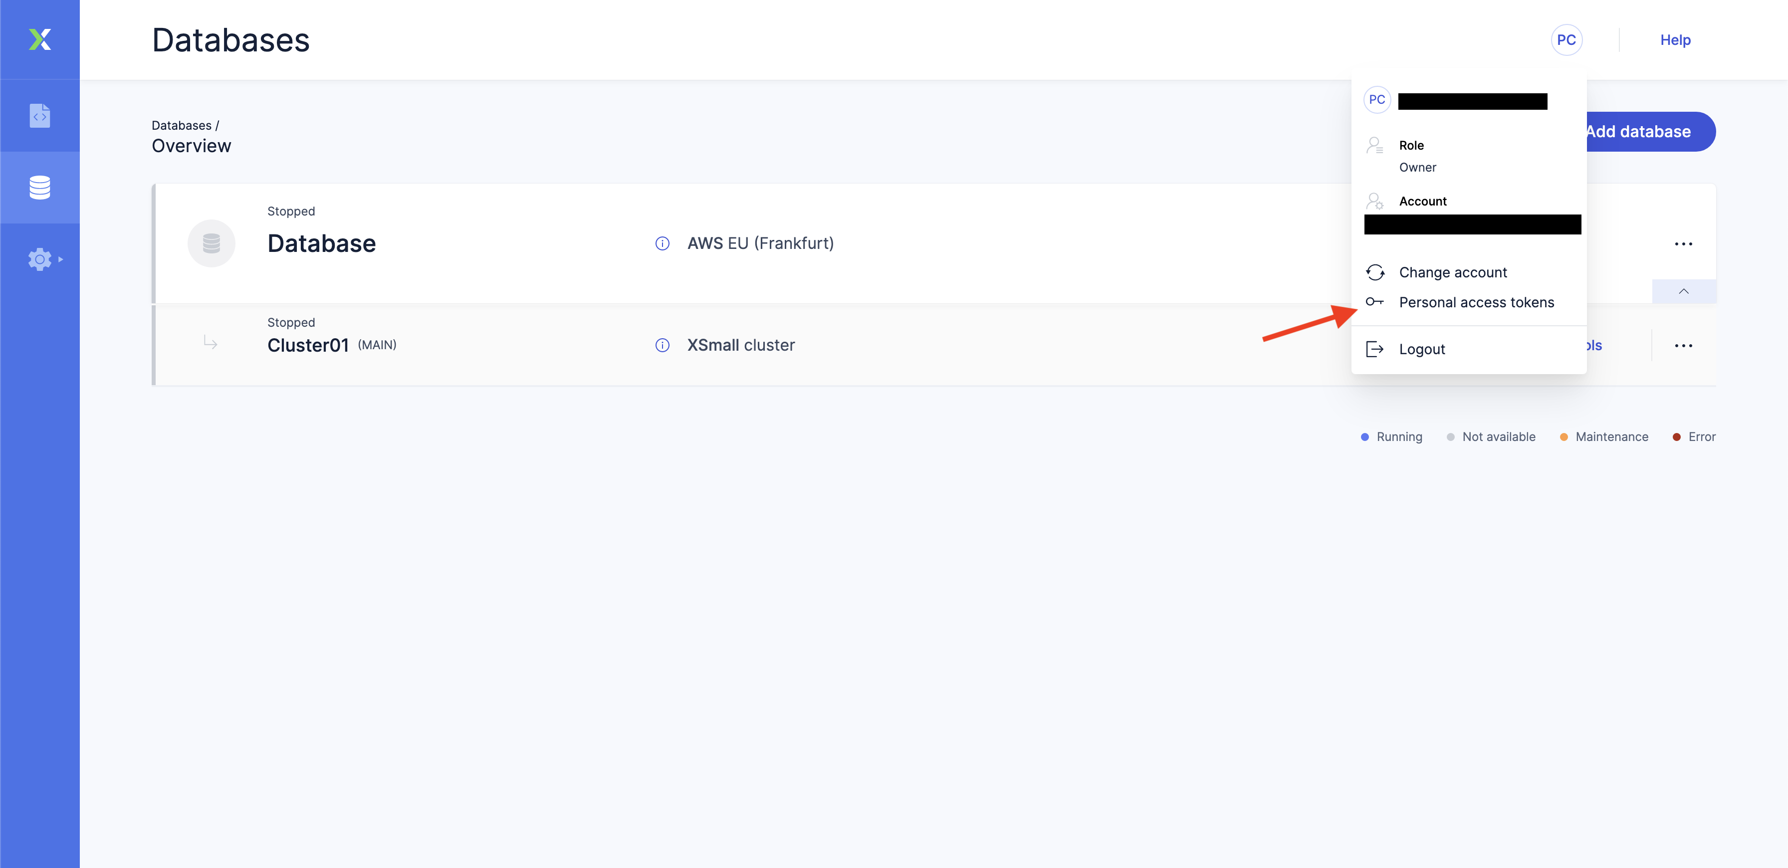Click the Running legend entry
This screenshot has height=868, width=1788.
[1391, 437]
